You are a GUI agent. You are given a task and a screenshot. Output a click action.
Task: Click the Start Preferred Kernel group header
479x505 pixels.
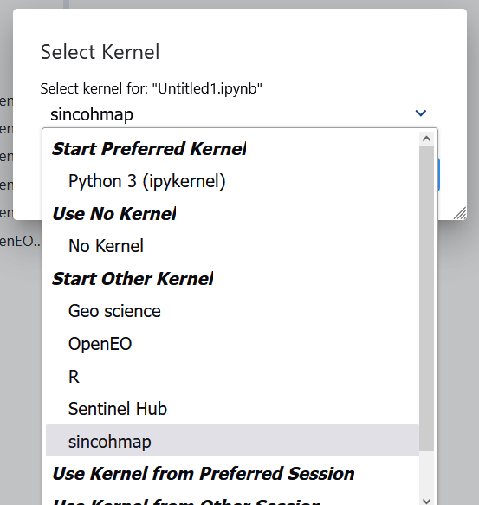[x=149, y=149]
